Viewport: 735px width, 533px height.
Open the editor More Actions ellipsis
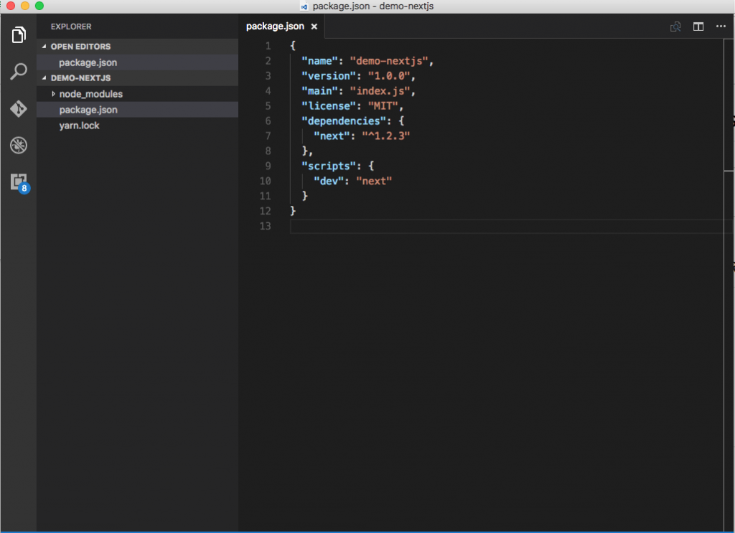(721, 26)
